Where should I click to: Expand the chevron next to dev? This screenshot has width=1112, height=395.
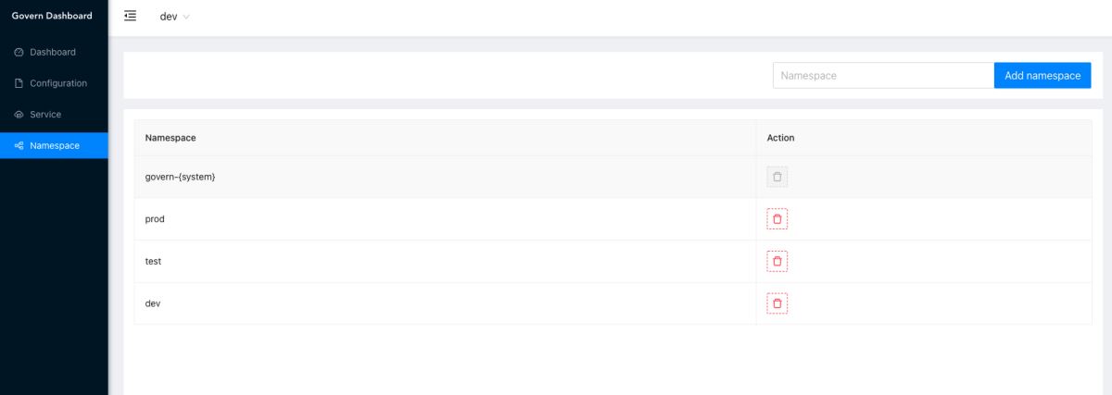[186, 18]
